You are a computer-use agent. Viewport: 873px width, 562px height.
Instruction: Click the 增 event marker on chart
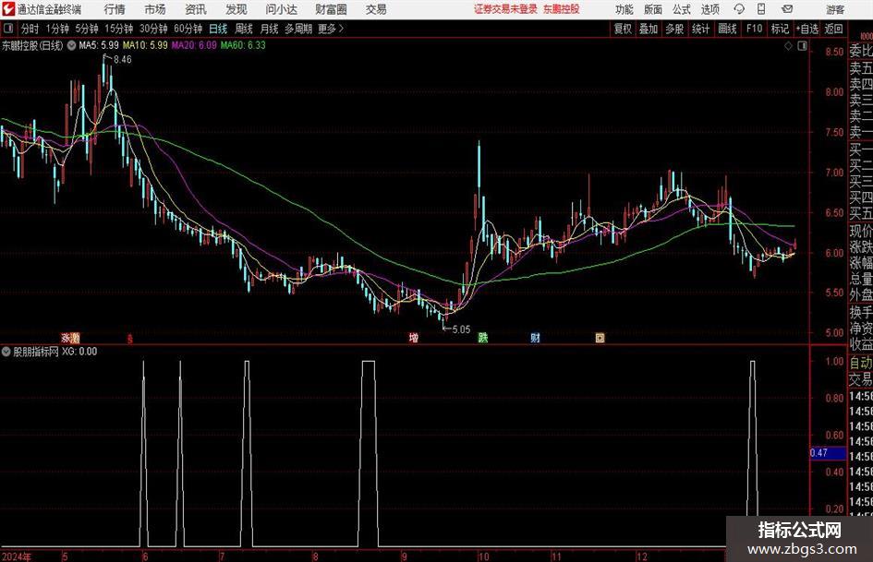point(414,337)
